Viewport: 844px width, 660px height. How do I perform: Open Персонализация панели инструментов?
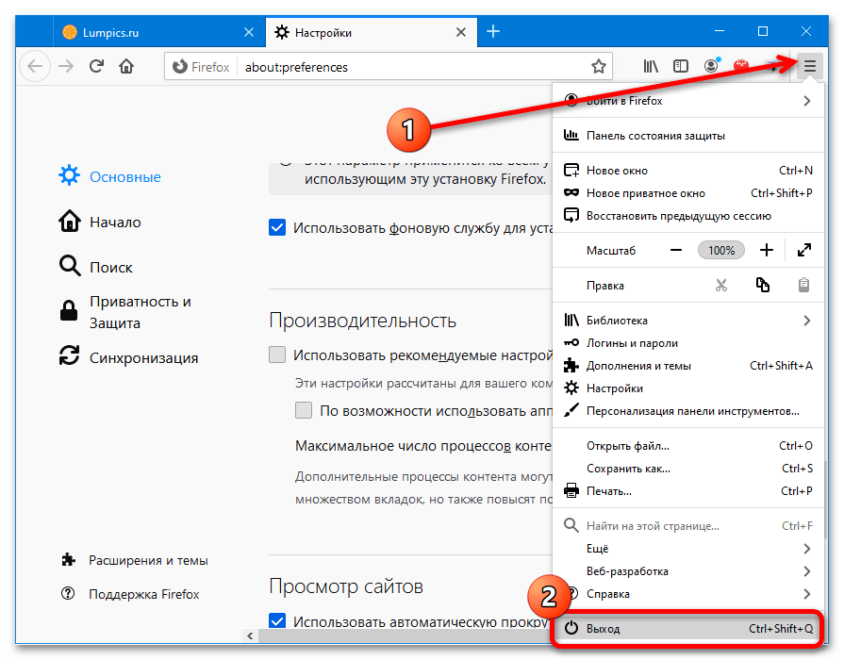pyautogui.click(x=688, y=411)
